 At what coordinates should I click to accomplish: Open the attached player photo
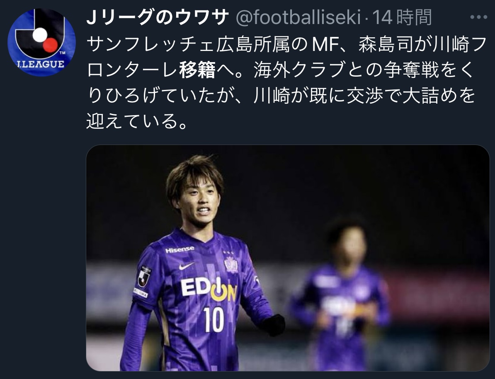pyautogui.click(x=288, y=258)
